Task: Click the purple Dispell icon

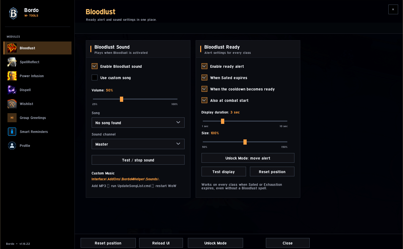Action: [12, 90]
